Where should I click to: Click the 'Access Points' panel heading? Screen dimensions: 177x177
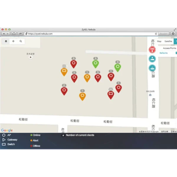point(169,48)
